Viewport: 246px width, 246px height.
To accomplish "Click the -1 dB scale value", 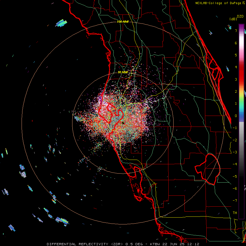I will [235, 128].
